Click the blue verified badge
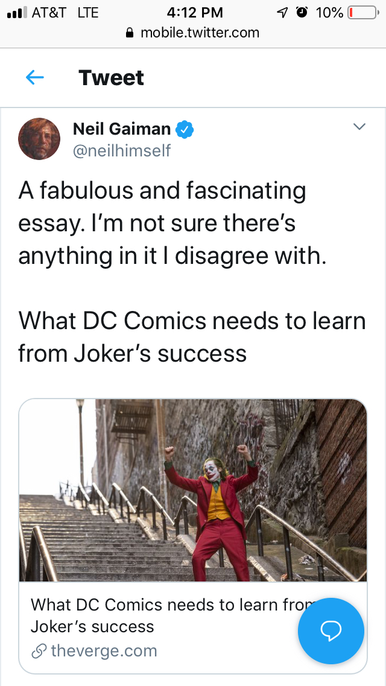Screen dimensions: 386x686 185,129
